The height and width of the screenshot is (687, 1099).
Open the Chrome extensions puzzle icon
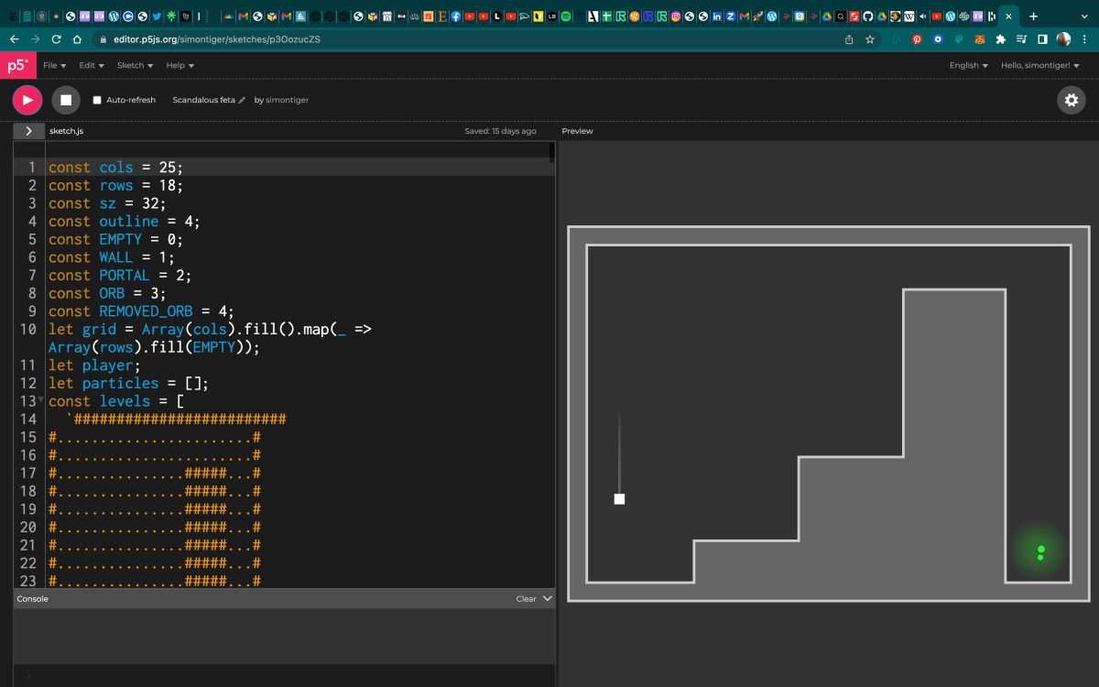(x=1000, y=39)
